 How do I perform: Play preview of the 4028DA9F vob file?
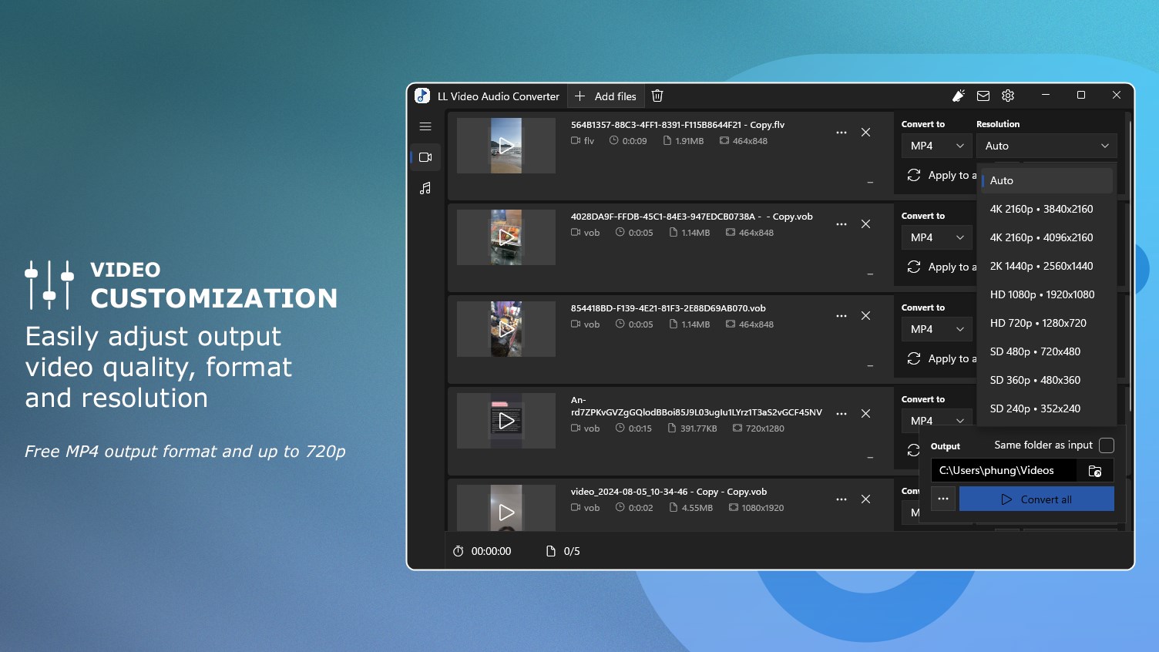click(506, 237)
